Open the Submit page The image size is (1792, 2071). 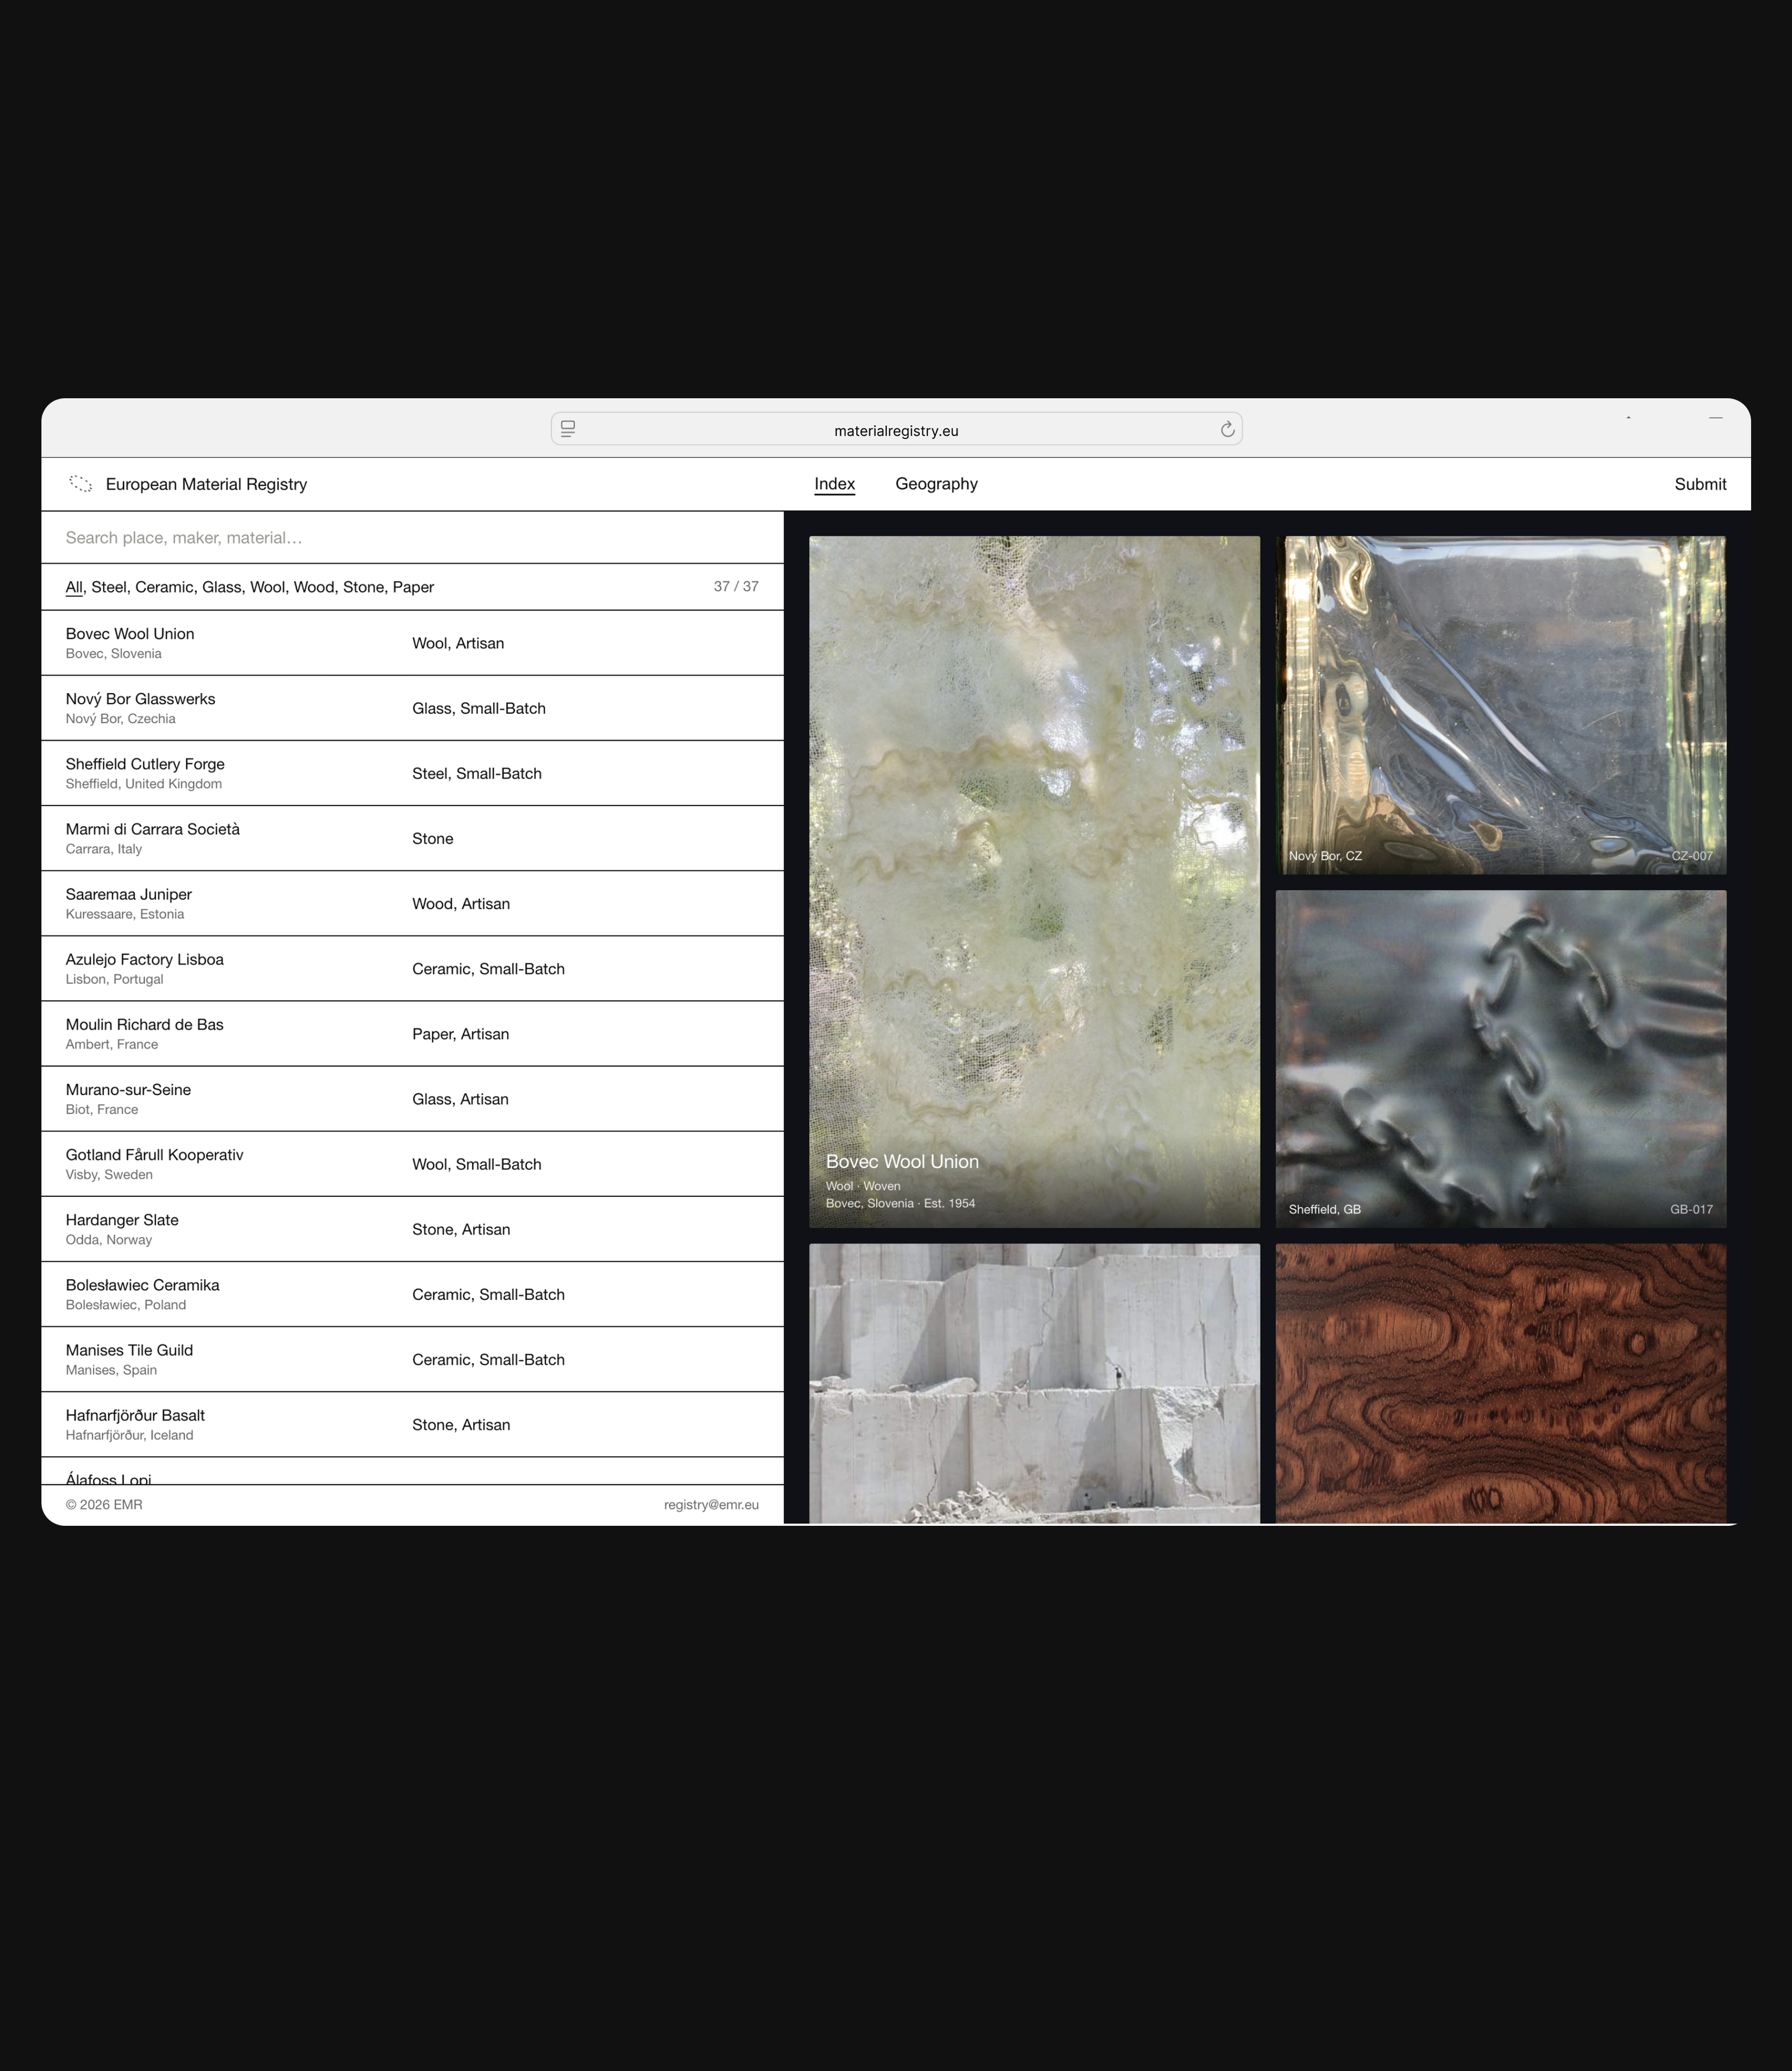click(1700, 484)
